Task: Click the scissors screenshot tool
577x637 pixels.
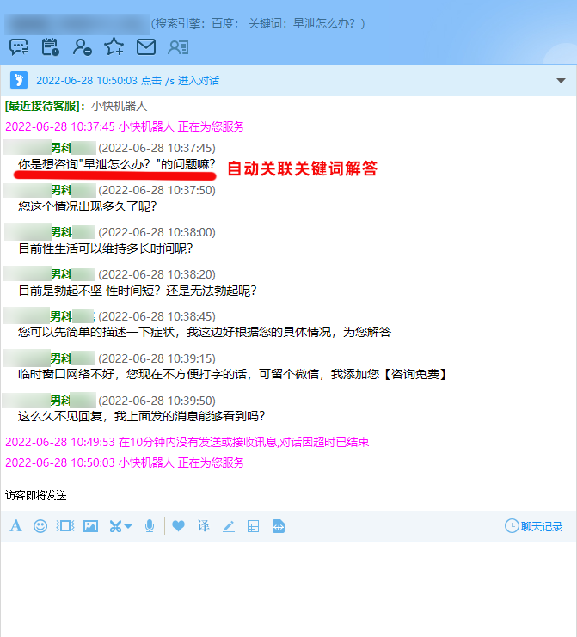Action: click(114, 526)
